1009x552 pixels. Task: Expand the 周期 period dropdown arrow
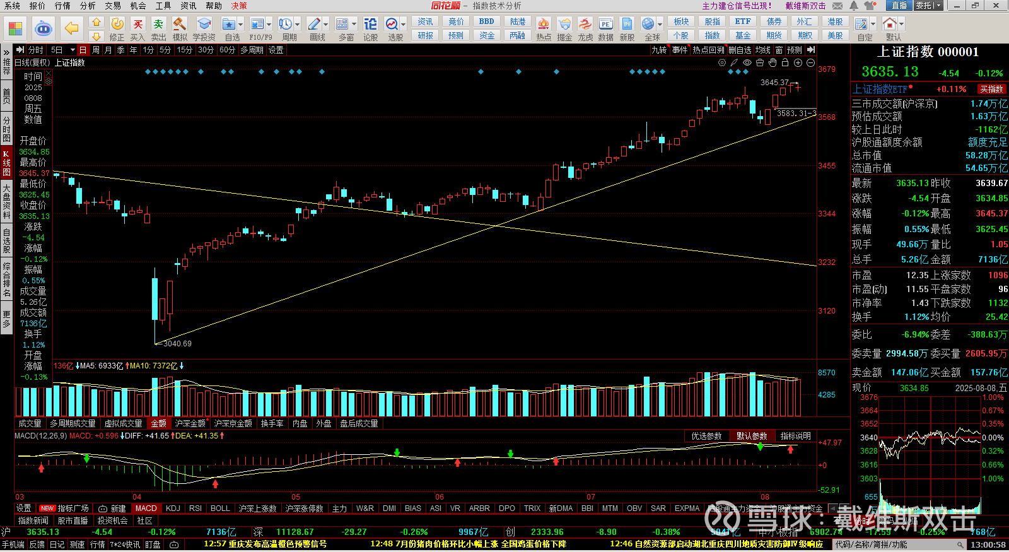point(298,25)
